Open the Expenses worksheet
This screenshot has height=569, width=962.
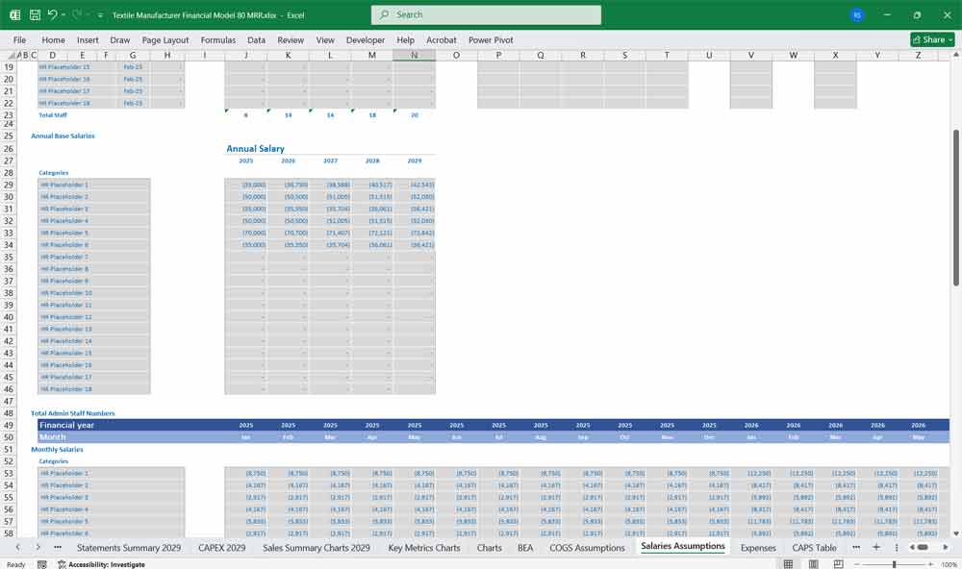pyautogui.click(x=760, y=547)
